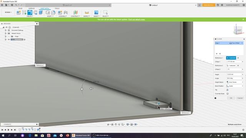Switch to the Solid tab
Viewport: 246px width, 138px height.
pos(20,8)
